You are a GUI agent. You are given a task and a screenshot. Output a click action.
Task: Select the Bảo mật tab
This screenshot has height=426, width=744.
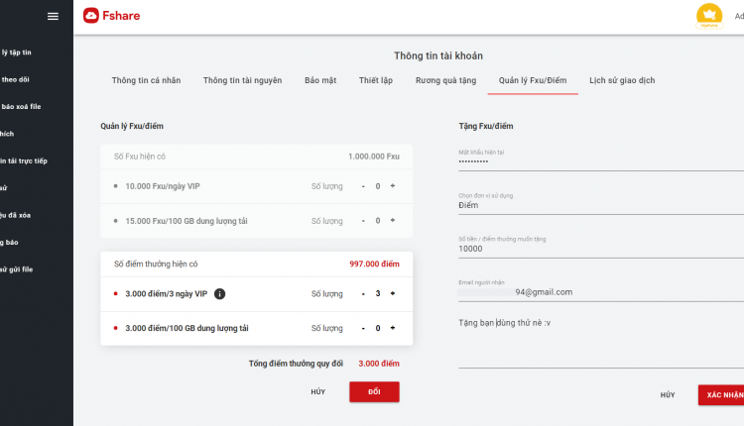[320, 80]
